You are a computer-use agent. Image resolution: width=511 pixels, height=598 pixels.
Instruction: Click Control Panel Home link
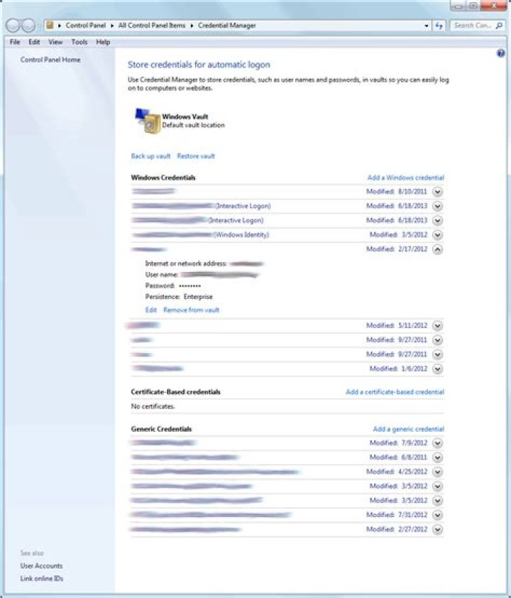coord(50,60)
